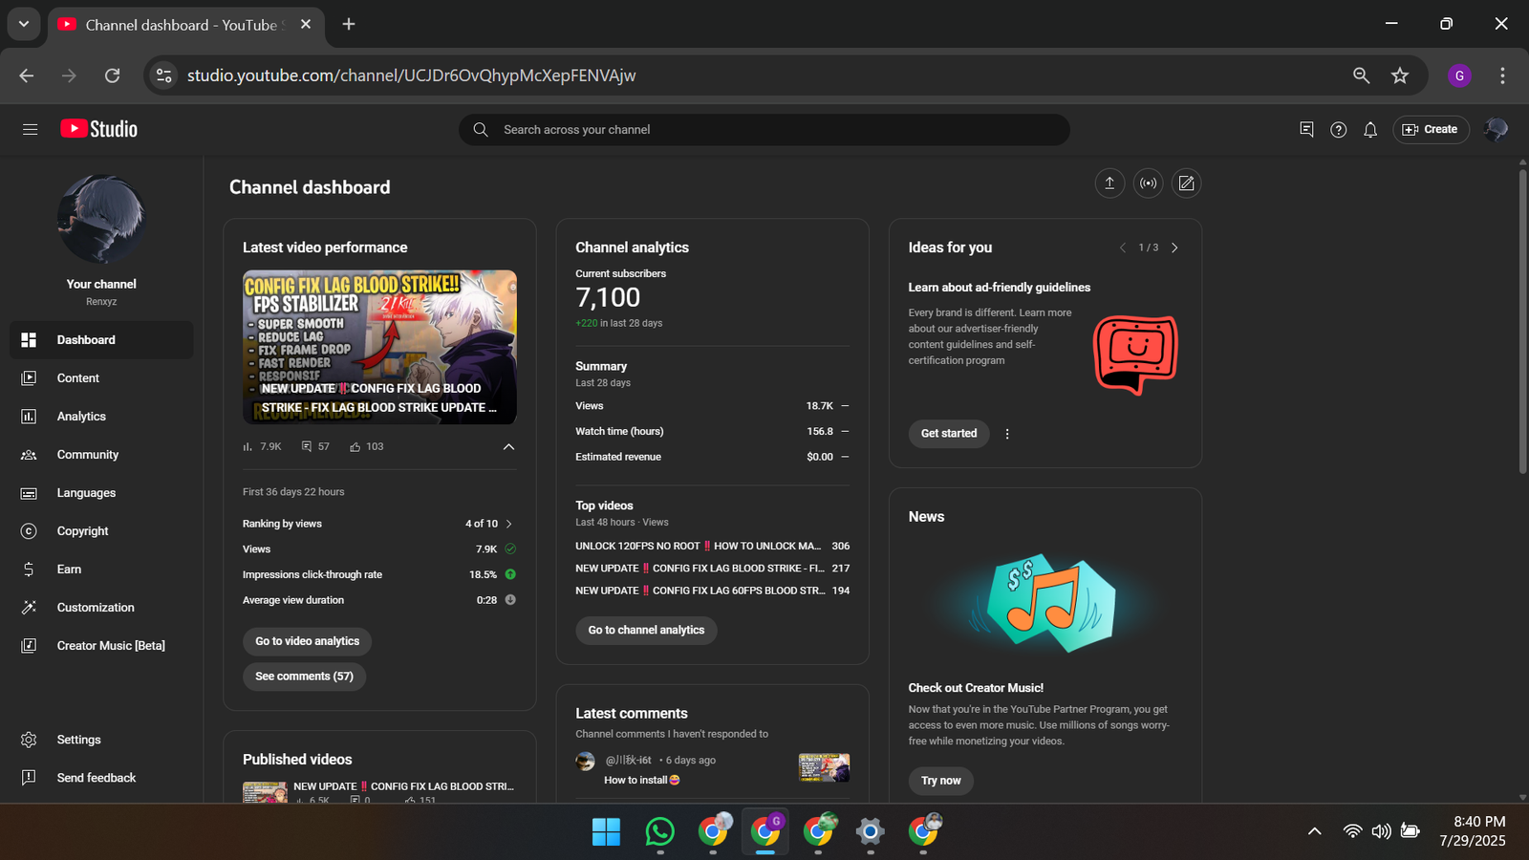Open the Chrome profile G avatar
Image resolution: width=1529 pixels, height=860 pixels.
point(1459,75)
